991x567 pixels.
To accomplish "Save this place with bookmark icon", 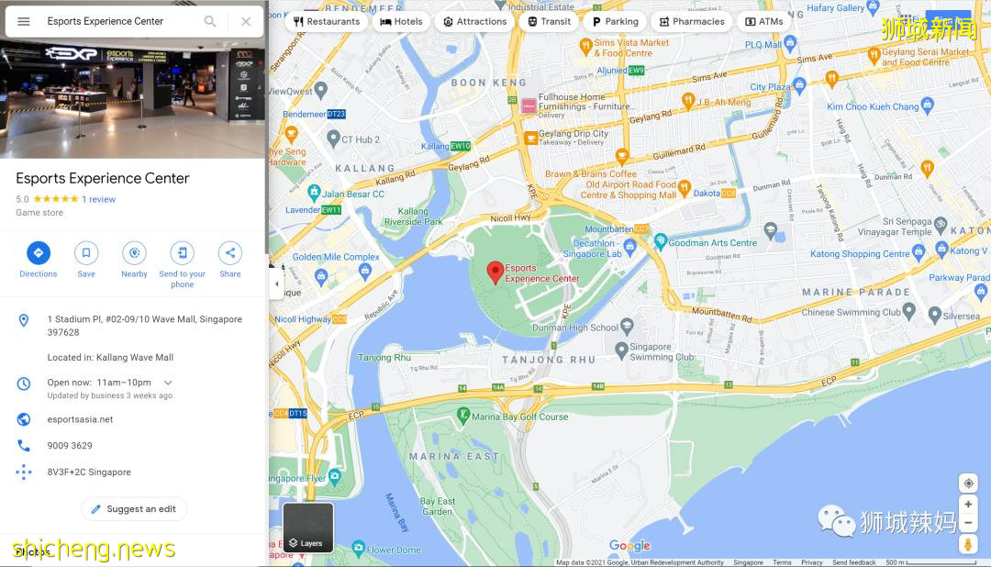I will tap(86, 253).
